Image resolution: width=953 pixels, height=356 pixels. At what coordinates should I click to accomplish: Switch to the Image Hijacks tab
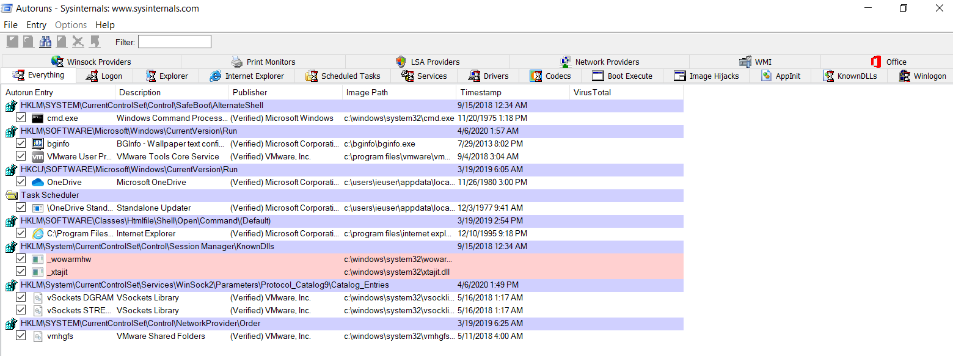point(707,76)
